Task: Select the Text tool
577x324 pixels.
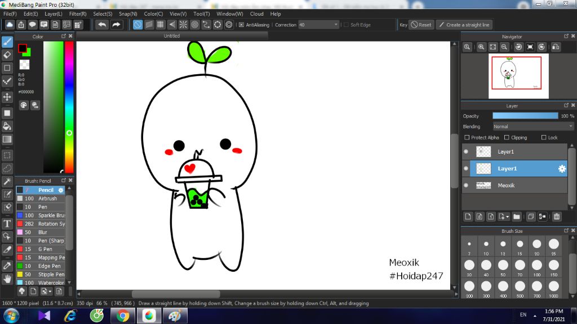Action: (x=7, y=223)
